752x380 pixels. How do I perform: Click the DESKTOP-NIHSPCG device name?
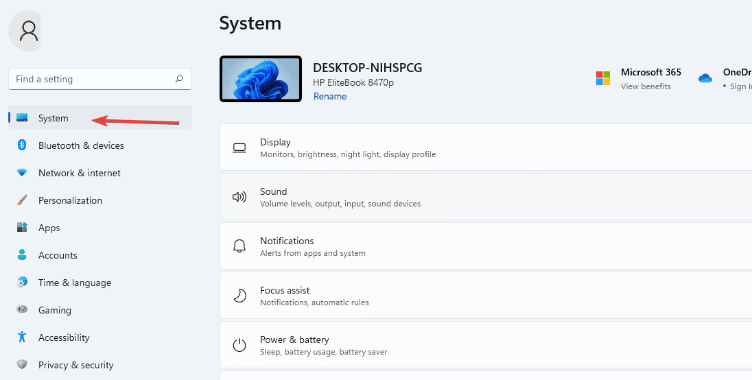[367, 68]
